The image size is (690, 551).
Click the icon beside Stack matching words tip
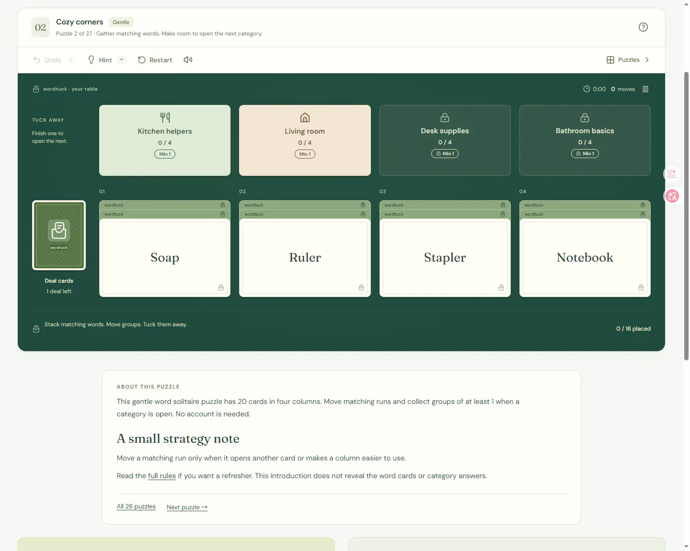(x=36, y=329)
